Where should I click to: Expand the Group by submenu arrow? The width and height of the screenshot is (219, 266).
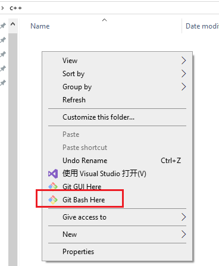coord(183,87)
